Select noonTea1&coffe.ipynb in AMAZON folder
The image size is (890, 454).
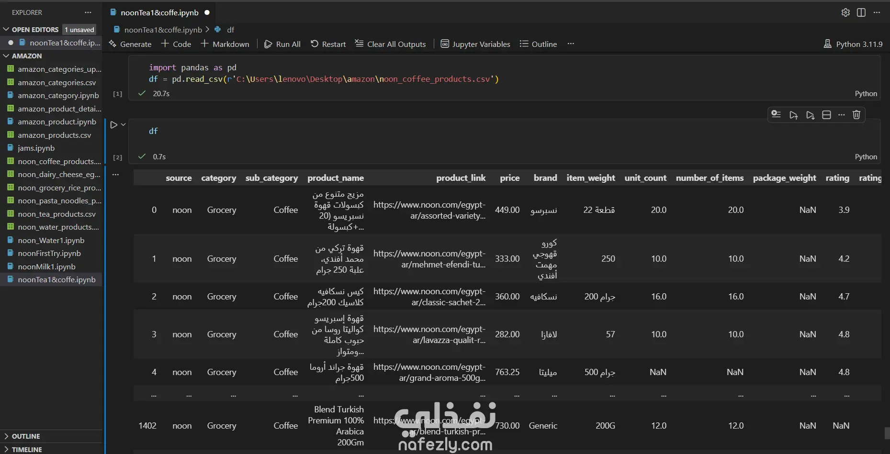pos(51,280)
